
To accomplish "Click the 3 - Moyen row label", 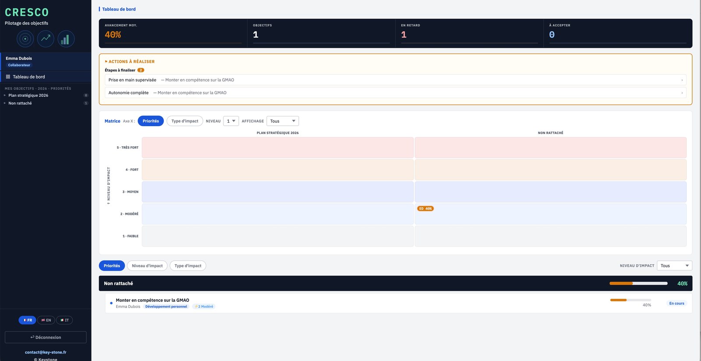I will [x=131, y=192].
